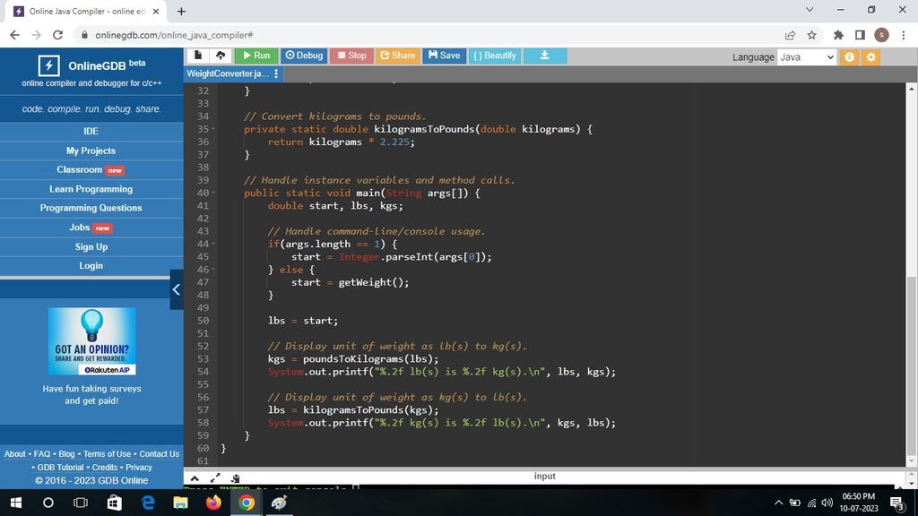The image size is (918, 516).
Task: Run the Java program
Action: pos(256,56)
